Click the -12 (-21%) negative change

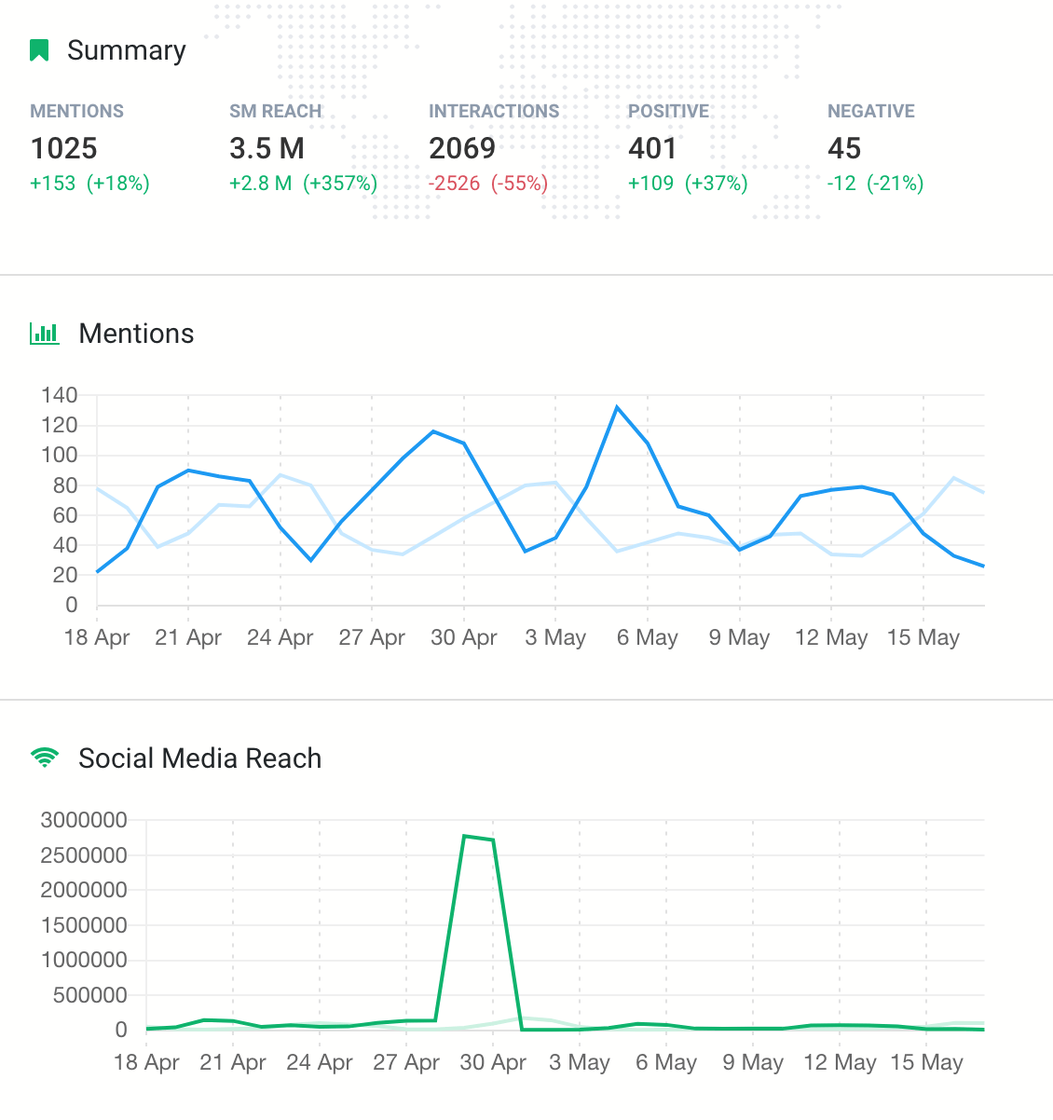pyautogui.click(x=875, y=184)
